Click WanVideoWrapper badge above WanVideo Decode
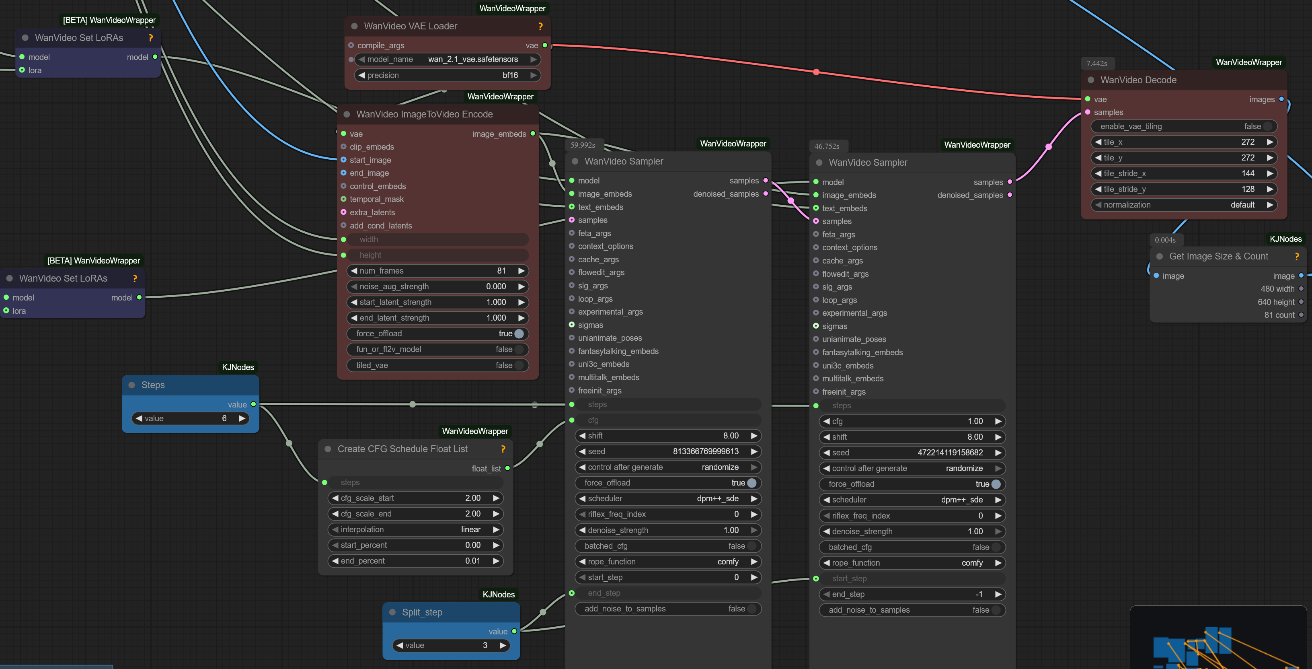Screen dimensions: 1312x669 (x=1249, y=62)
